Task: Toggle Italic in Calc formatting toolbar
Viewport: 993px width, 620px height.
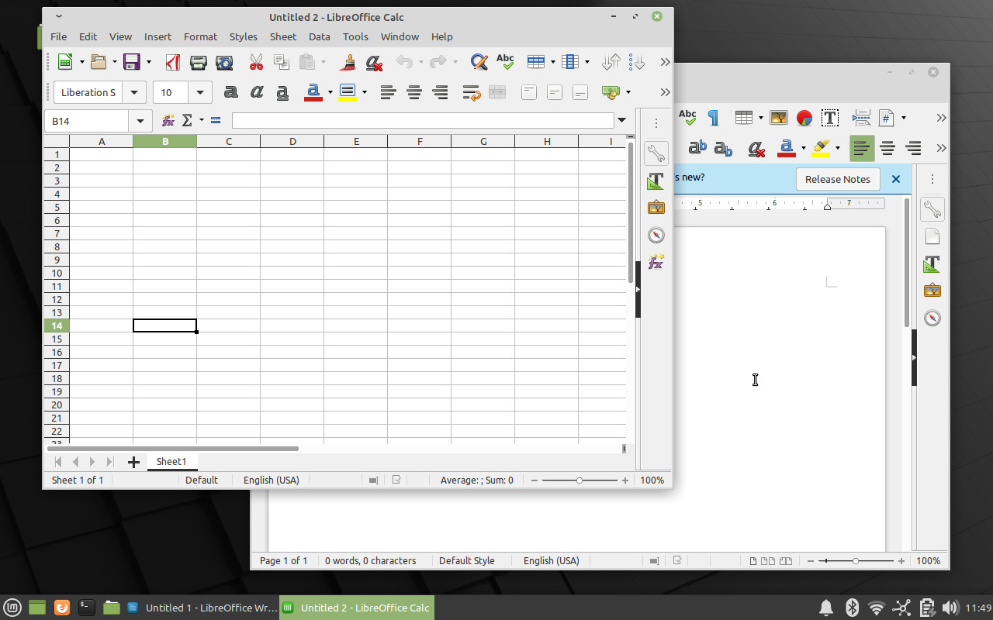Action: pos(257,92)
